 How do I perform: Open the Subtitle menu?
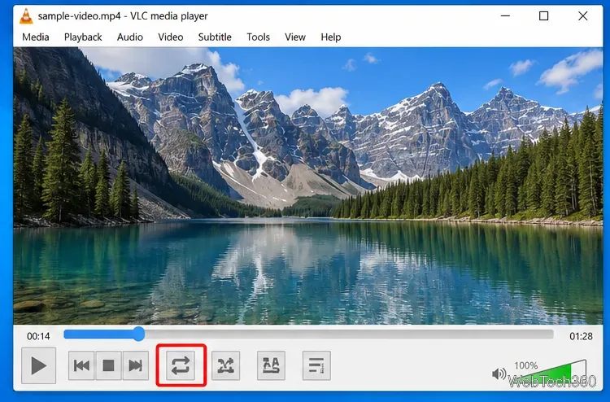[215, 37]
